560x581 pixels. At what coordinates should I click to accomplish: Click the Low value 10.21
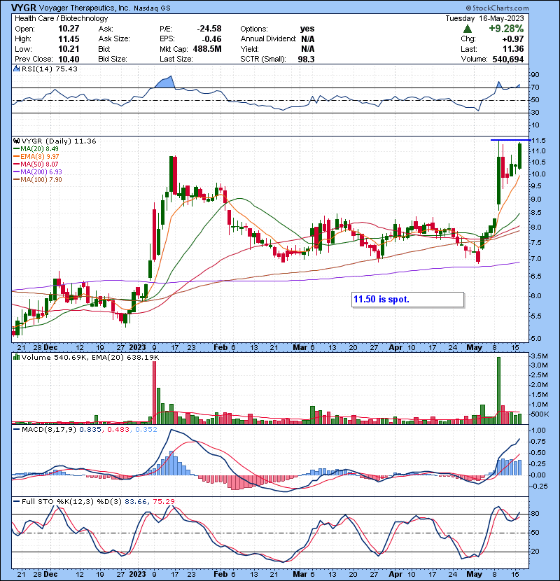pyautogui.click(x=69, y=49)
